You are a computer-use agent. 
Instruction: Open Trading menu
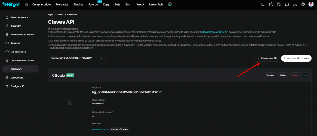[78, 4]
